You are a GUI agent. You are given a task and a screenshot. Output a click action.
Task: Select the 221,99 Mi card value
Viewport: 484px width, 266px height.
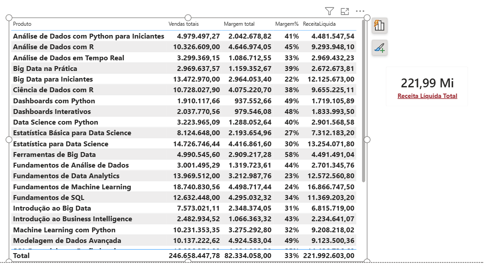[x=427, y=83]
